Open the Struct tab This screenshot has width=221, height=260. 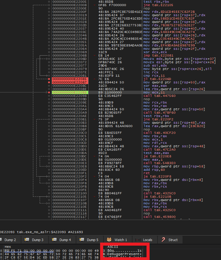170,240
